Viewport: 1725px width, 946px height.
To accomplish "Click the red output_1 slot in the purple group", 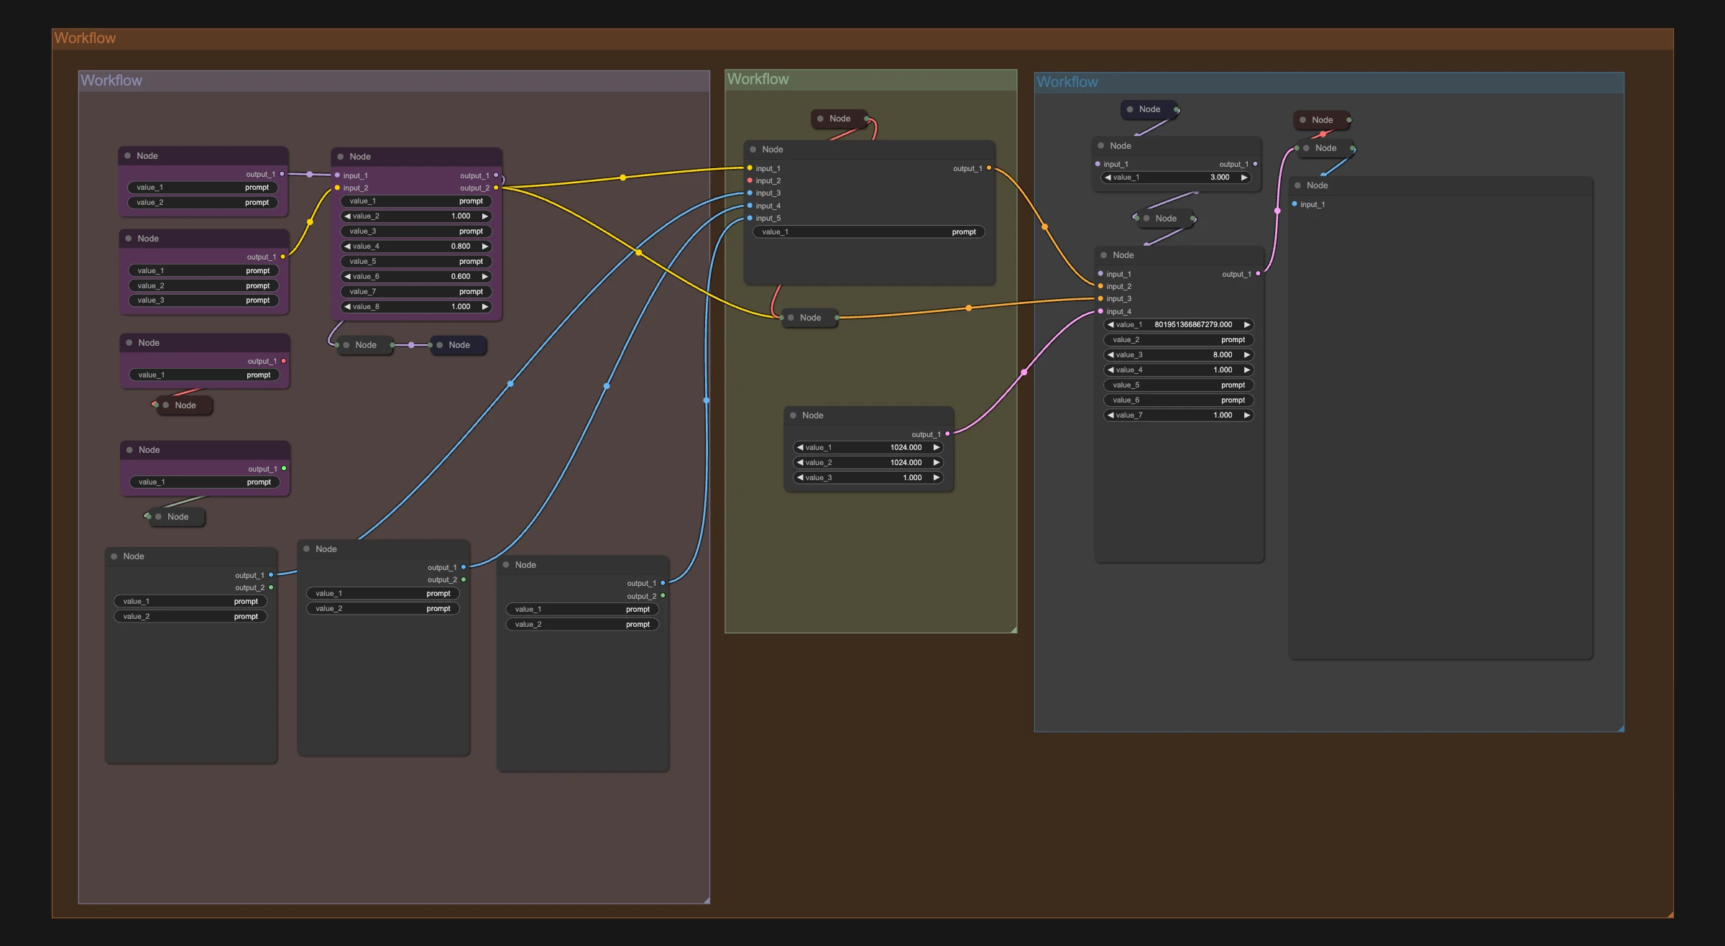I will 284,361.
